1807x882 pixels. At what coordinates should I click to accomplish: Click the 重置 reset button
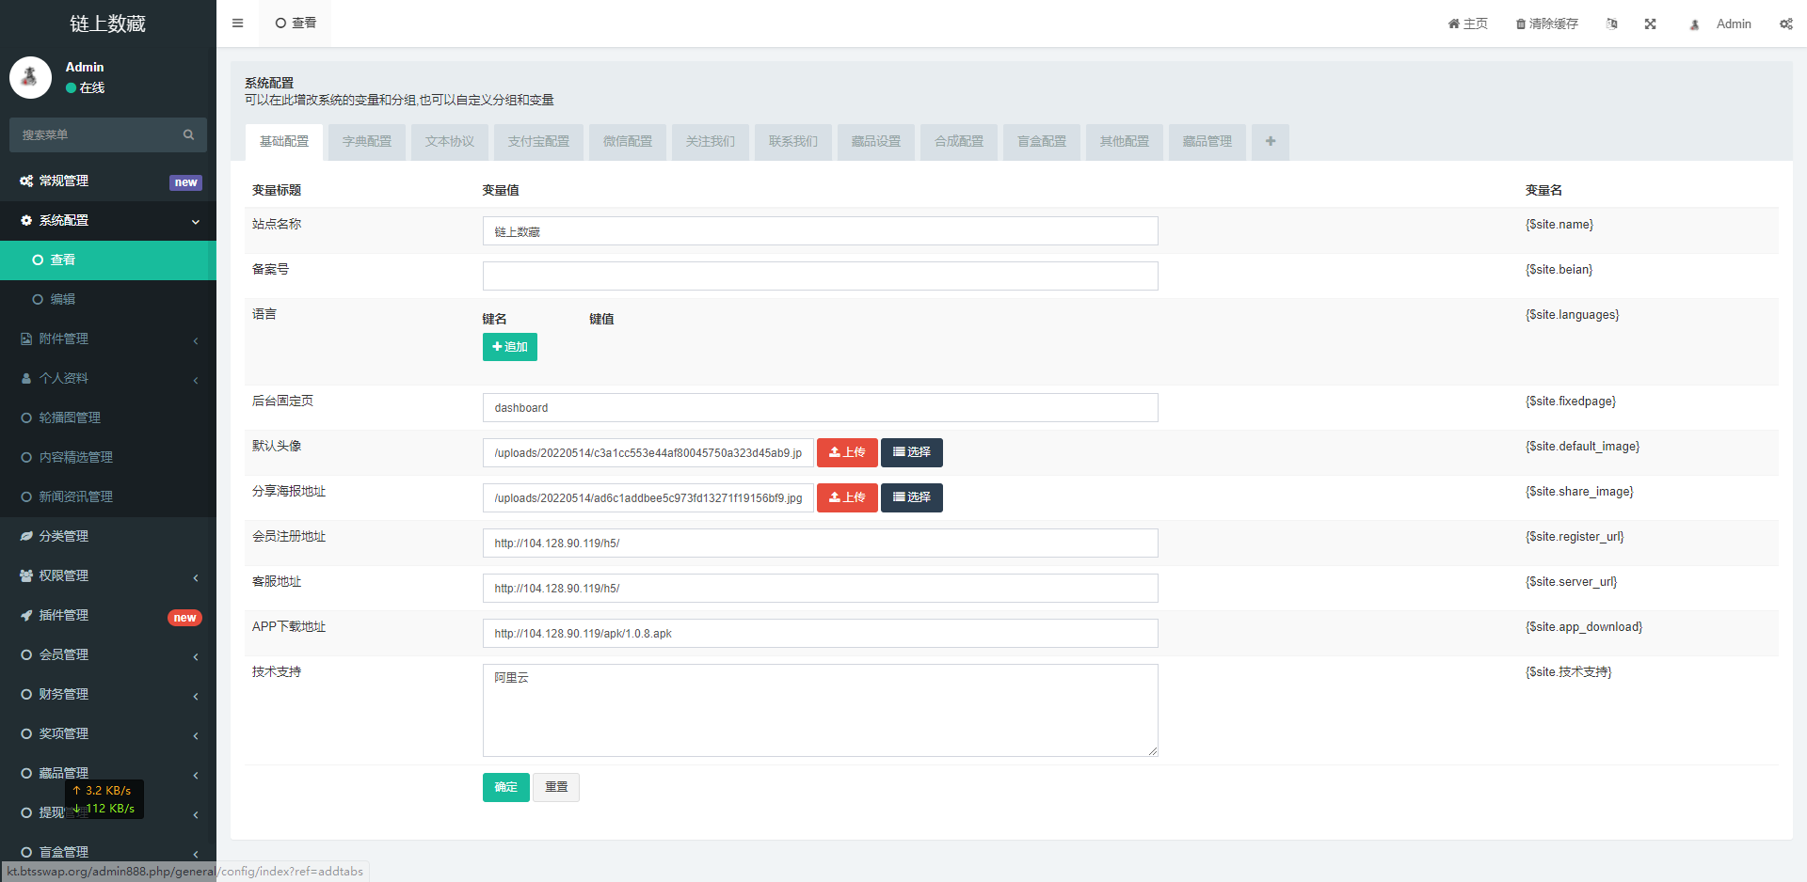tap(555, 787)
